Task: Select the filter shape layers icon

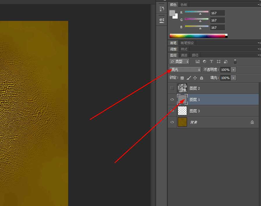Action: pos(218,61)
